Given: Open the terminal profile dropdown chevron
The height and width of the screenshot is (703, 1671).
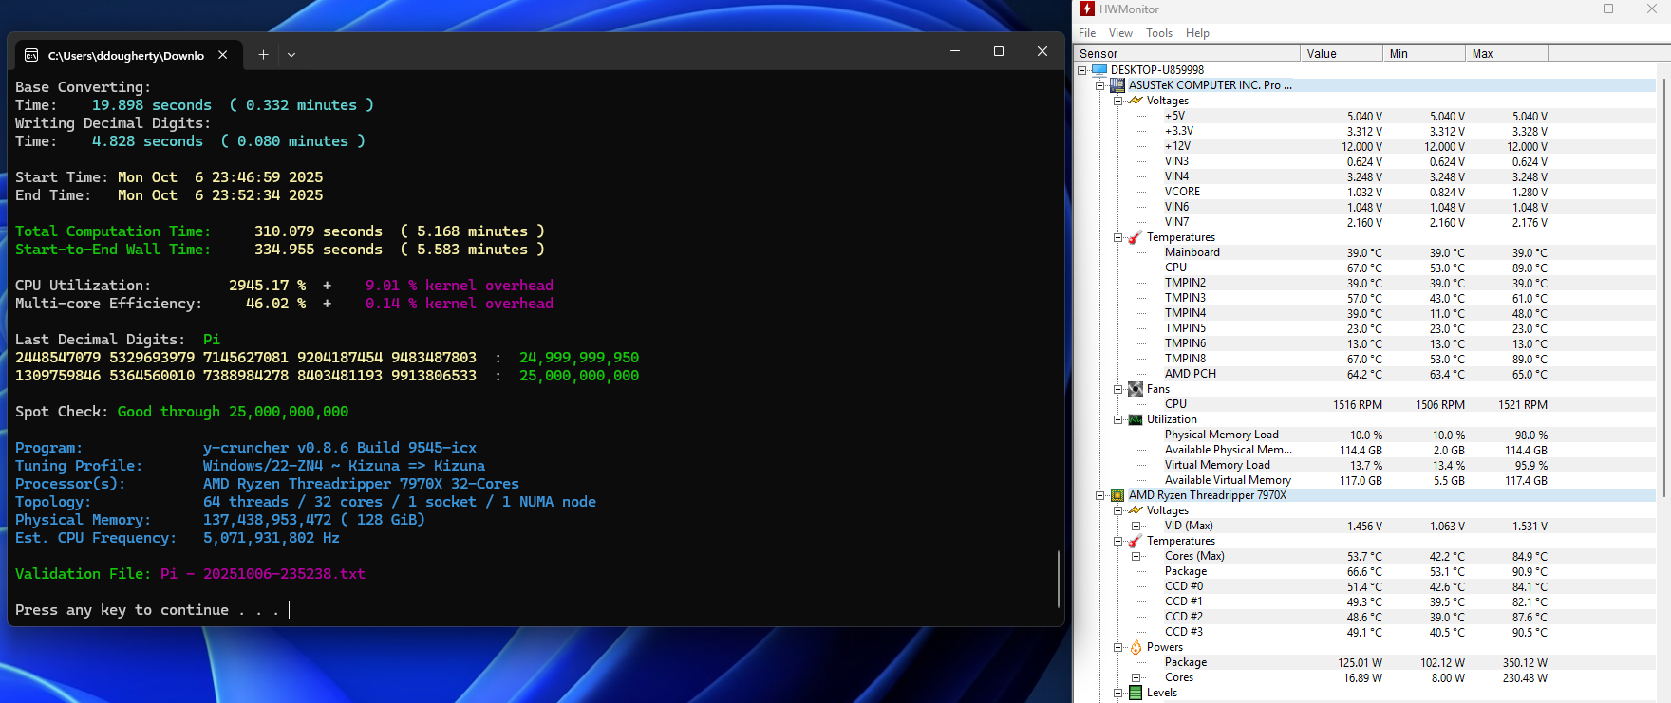Looking at the screenshot, I should click(x=291, y=55).
